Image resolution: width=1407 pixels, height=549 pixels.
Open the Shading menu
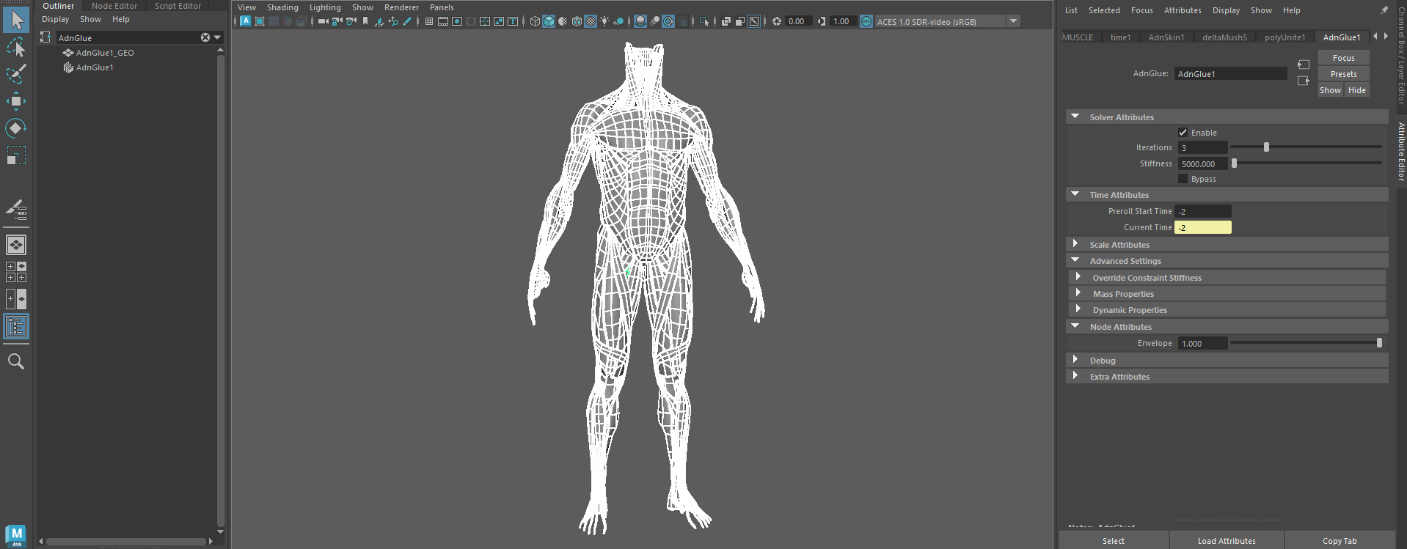point(282,7)
